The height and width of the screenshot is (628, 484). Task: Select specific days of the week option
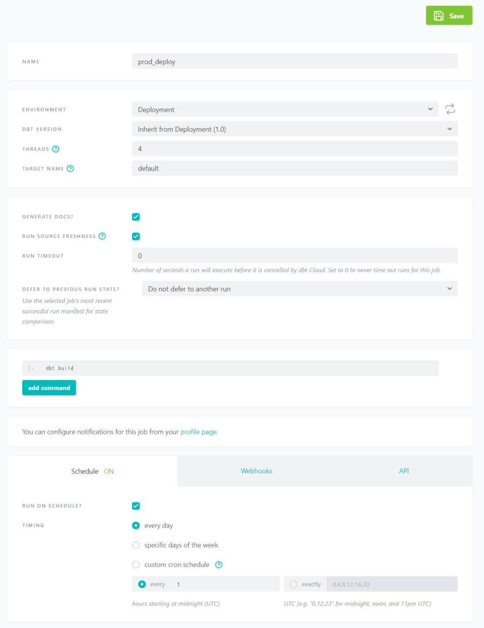(x=136, y=545)
